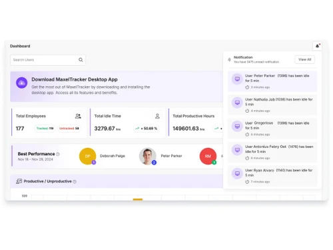Viewport: 333px width, 250px height.
Task: Click the View All notifications button
Action: [x=304, y=59]
